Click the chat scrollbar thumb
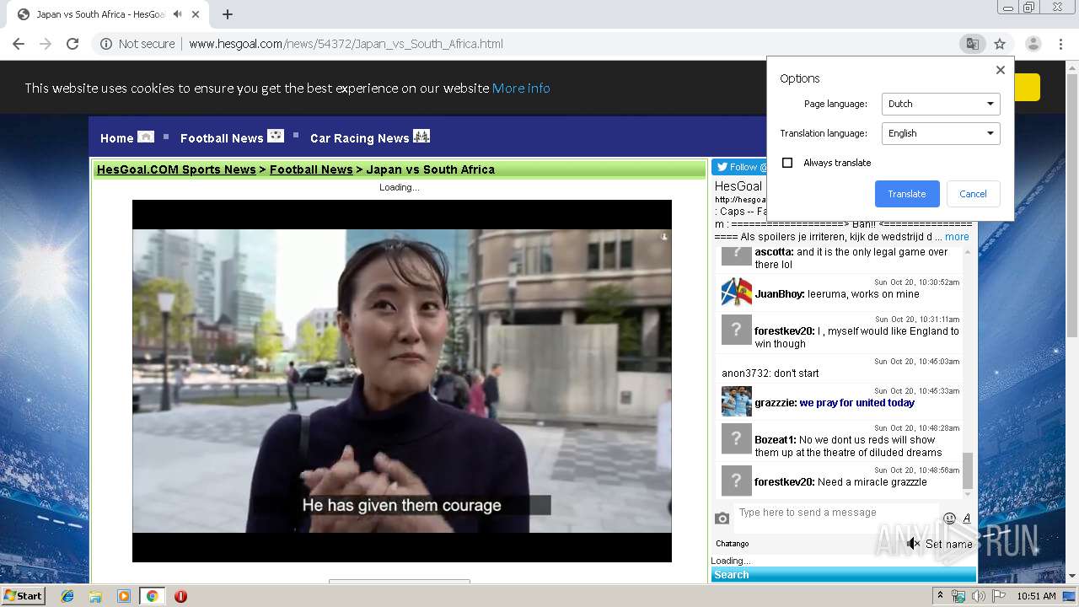Image resolution: width=1079 pixels, height=607 pixels. (967, 470)
